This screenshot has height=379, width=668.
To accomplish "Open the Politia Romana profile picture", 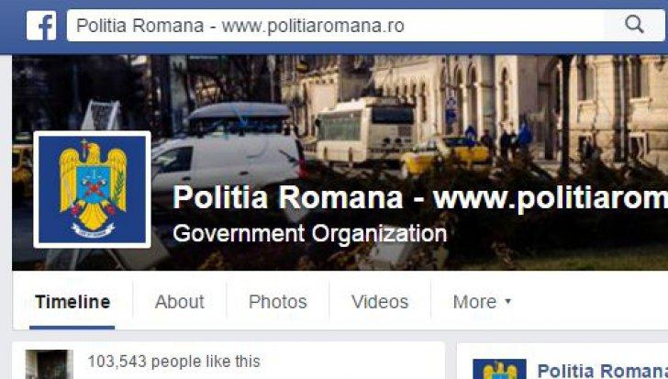I will click(x=92, y=189).
